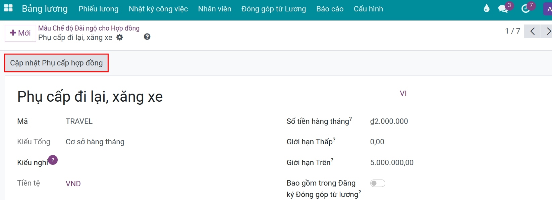
Task: Click the Giới hạn Thấp value 0,00
Action: click(377, 142)
